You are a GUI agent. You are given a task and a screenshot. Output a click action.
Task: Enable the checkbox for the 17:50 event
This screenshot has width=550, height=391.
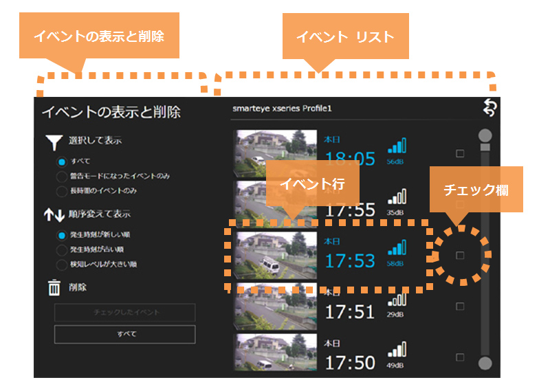[x=460, y=357]
